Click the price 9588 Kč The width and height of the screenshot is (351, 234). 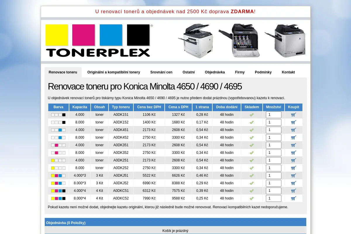tap(178, 198)
